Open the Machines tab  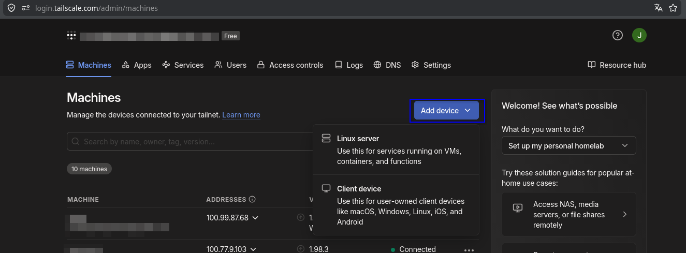point(89,65)
